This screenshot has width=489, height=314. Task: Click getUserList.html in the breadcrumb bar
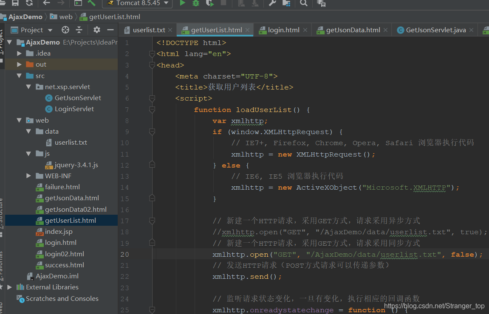[x=110, y=17]
